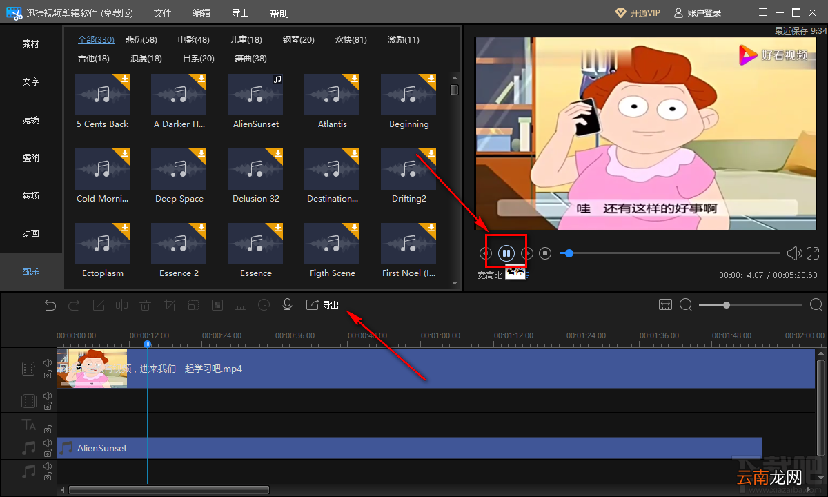Filter music by the 钢琴(20) category

tap(299, 40)
